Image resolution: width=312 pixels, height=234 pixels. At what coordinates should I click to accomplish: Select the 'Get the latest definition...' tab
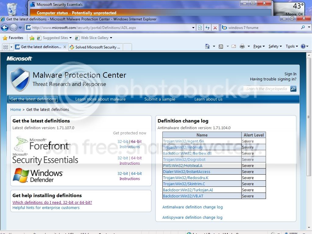[41, 47]
